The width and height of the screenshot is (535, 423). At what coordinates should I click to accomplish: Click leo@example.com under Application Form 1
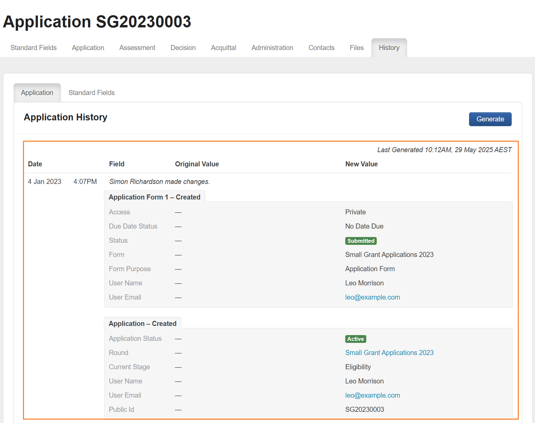click(x=372, y=297)
